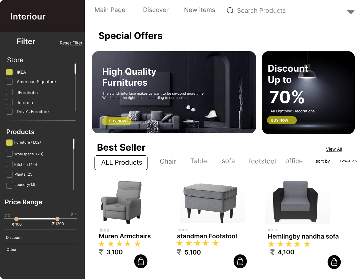The image size is (360, 279).
Task: Click the Reset Filter link
Action: point(71,43)
